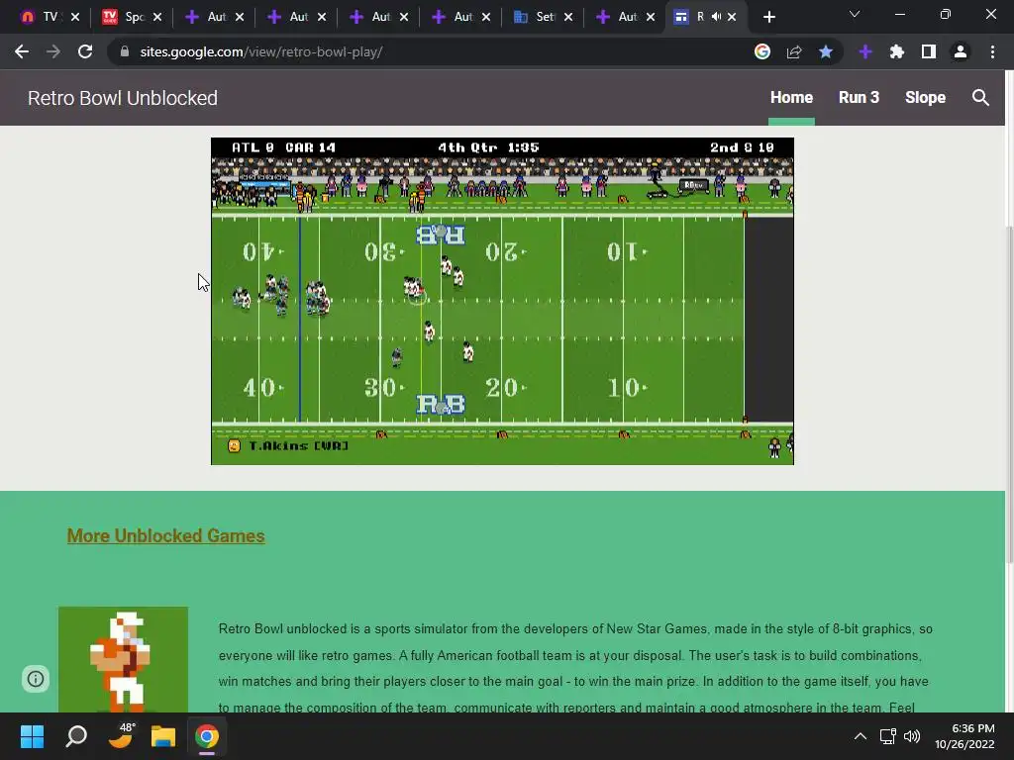Share this page using the share icon
Image resolution: width=1014 pixels, height=760 pixels.
pos(794,51)
